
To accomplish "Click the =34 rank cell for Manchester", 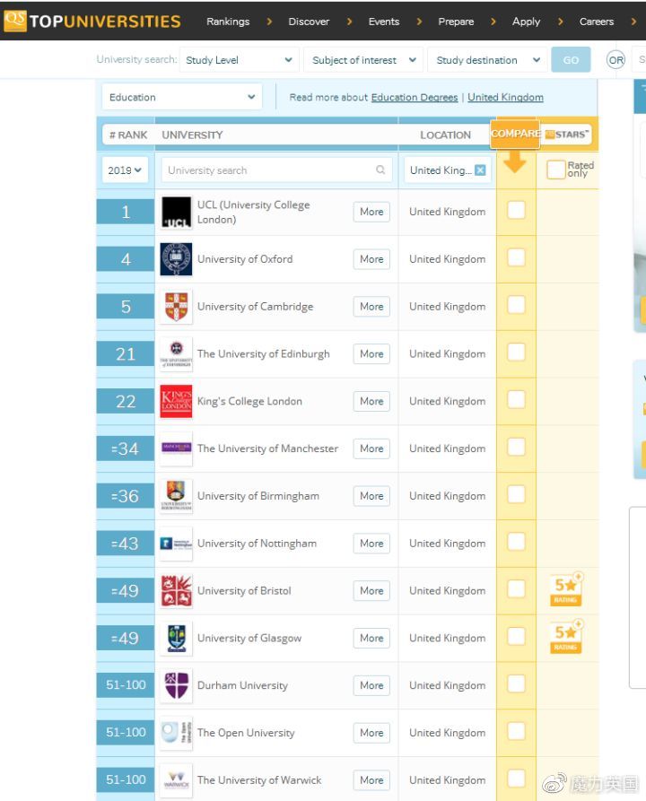I will click(x=126, y=448).
